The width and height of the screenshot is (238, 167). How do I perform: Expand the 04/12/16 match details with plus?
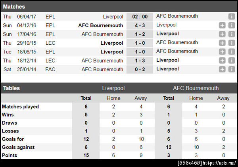(222, 25)
